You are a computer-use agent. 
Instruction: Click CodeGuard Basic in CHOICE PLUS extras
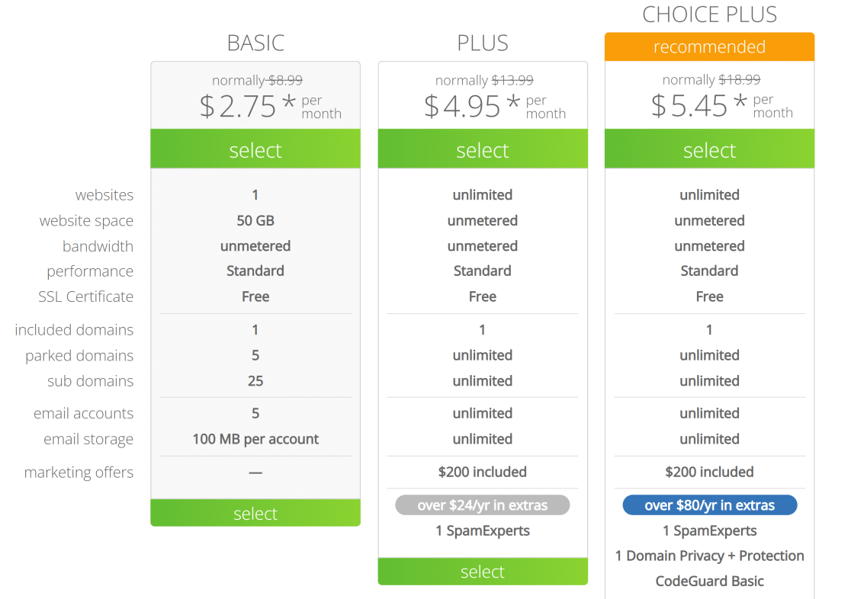(709, 581)
